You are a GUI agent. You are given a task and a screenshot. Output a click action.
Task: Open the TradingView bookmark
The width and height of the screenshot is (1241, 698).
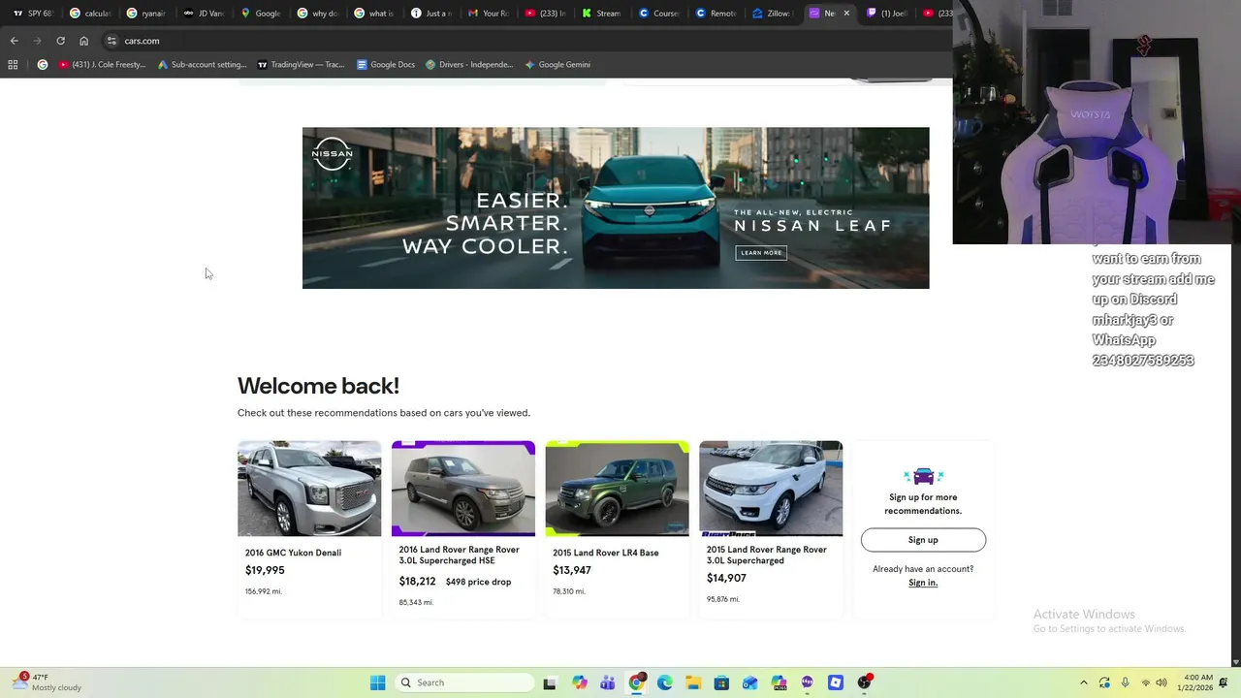[301, 65]
